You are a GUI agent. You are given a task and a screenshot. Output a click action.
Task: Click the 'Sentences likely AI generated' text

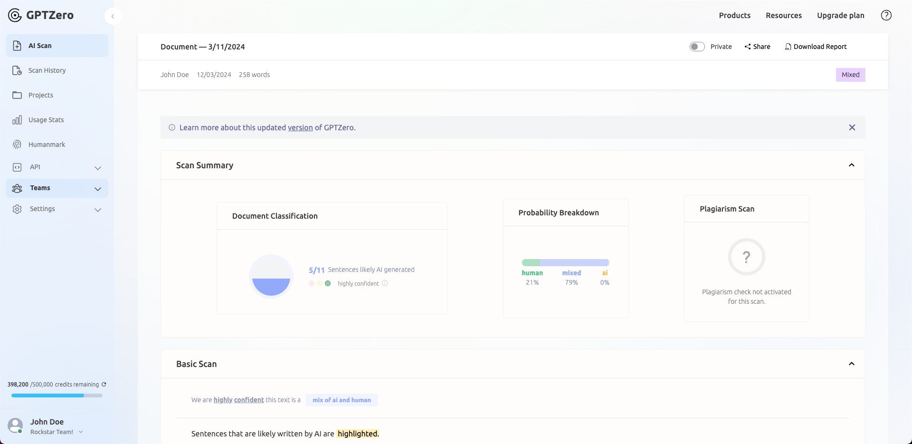pos(371,270)
